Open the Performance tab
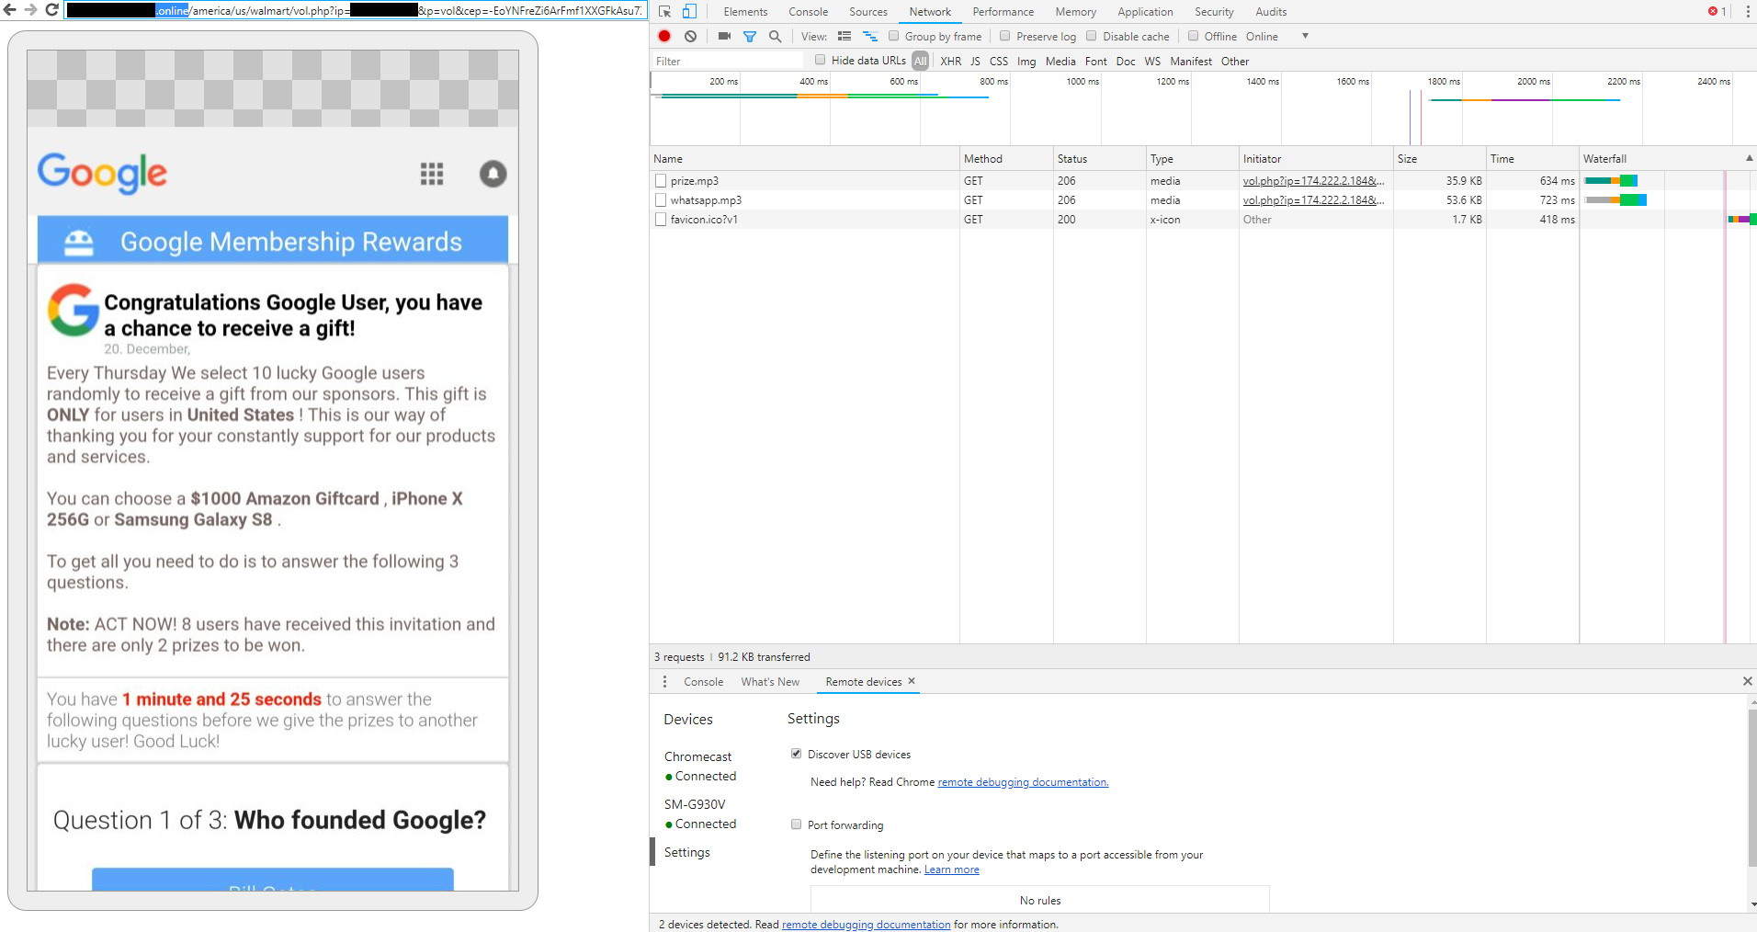 click(1003, 12)
